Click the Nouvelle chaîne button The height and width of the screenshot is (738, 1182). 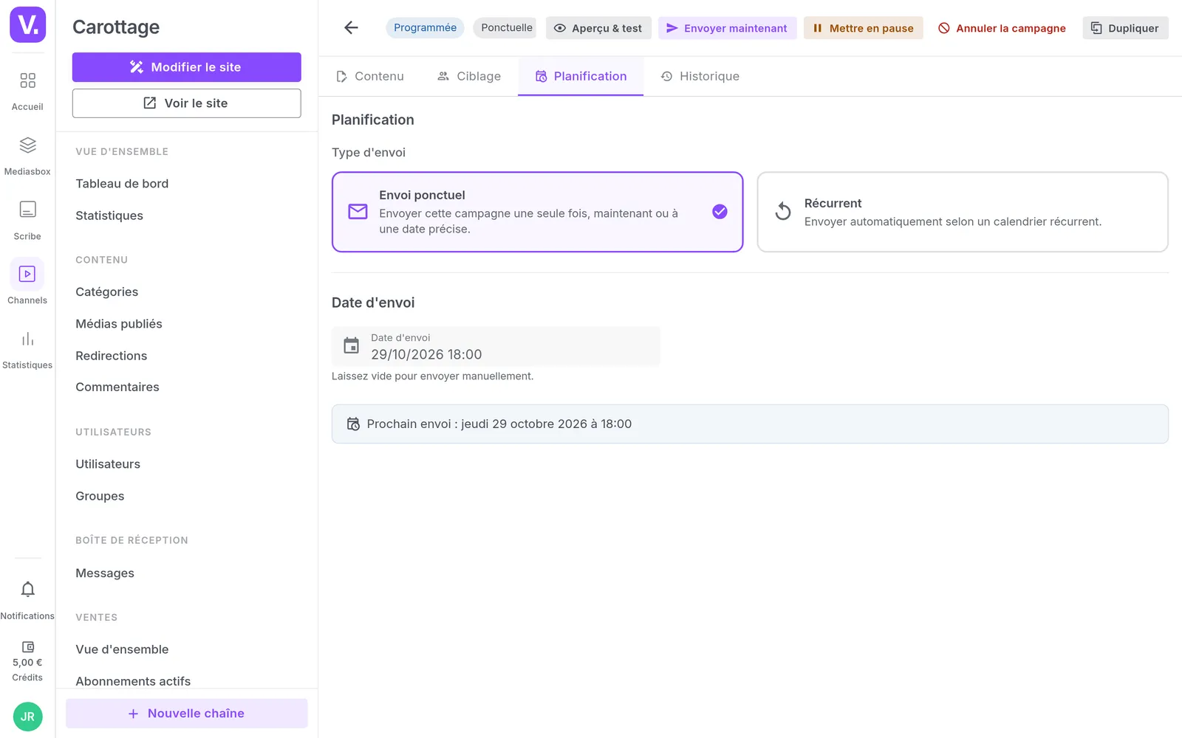[186, 714]
